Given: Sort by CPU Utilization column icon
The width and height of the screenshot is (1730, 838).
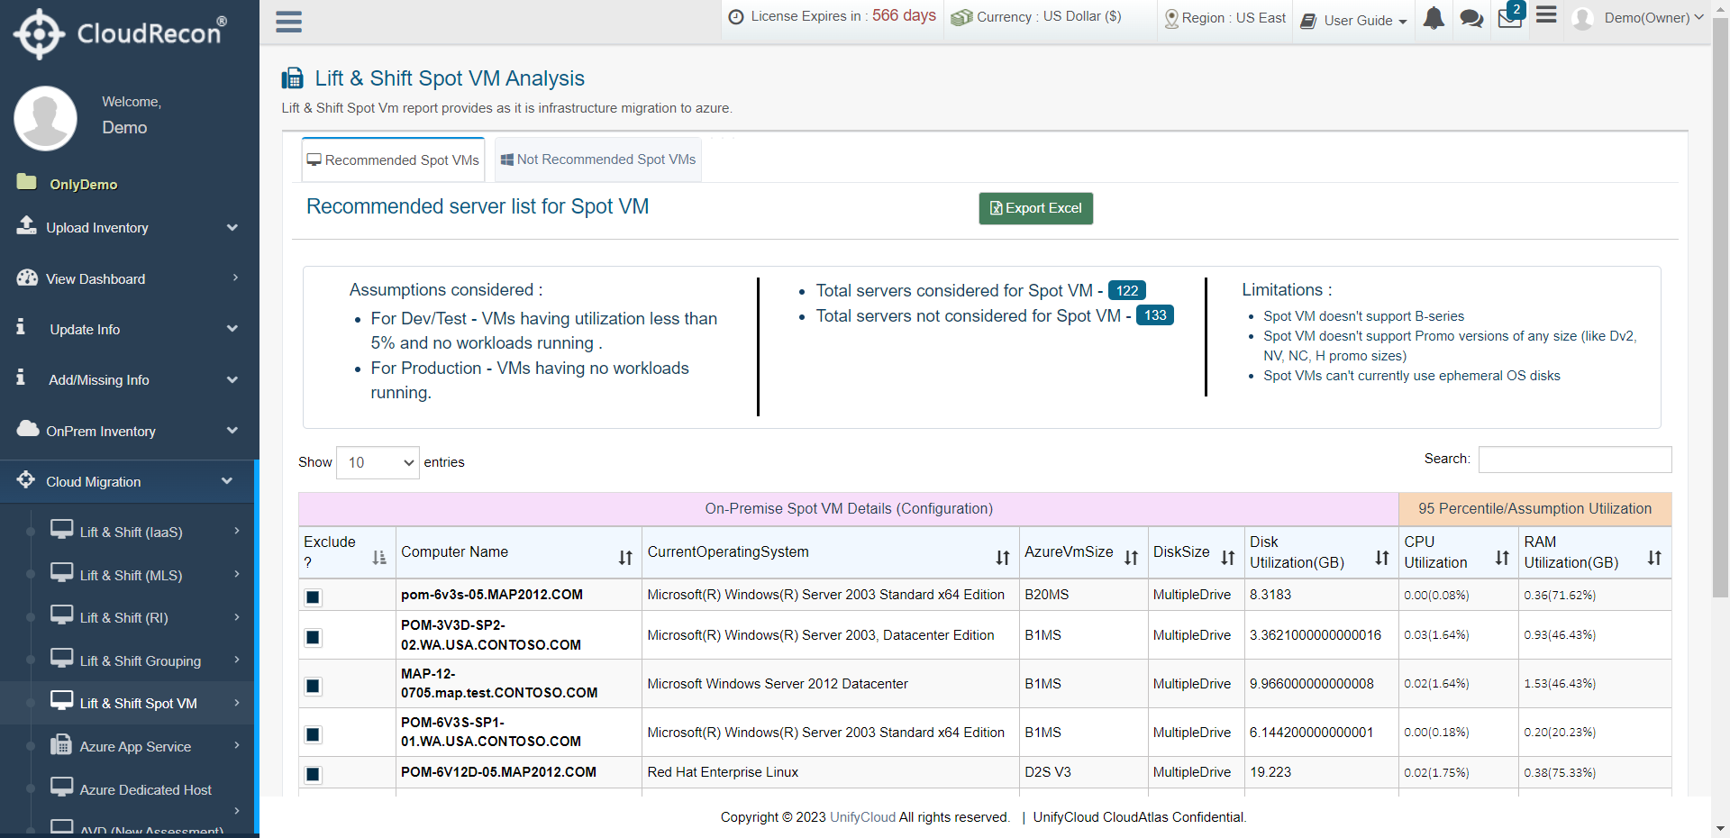Looking at the screenshot, I should (x=1501, y=558).
